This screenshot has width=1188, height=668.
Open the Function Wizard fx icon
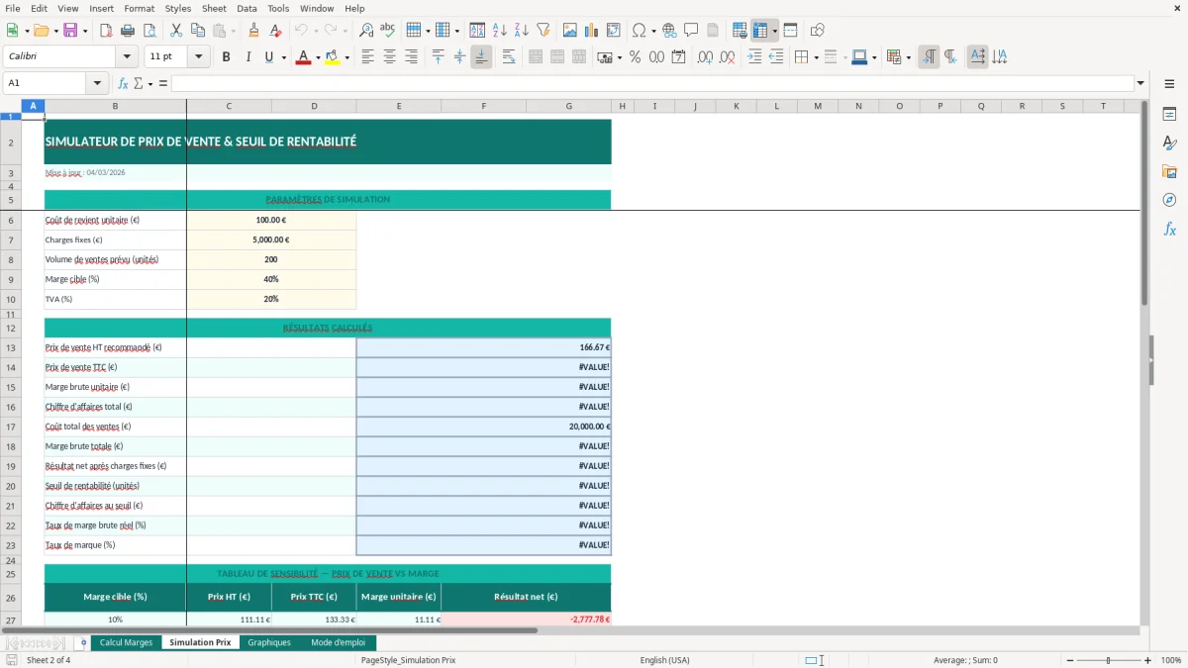click(x=123, y=83)
